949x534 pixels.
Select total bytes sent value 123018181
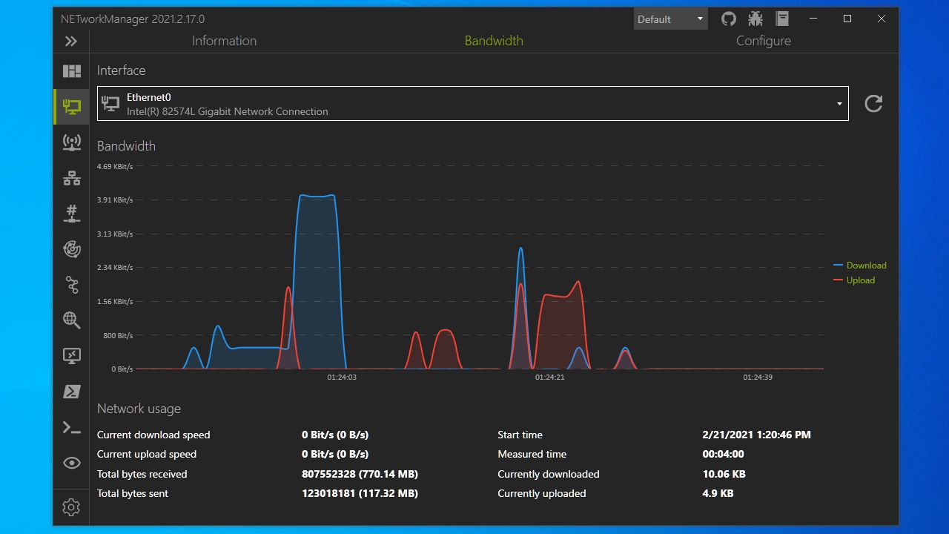360,493
